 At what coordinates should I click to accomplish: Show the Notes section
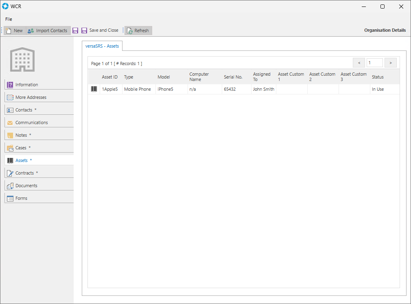[21, 135]
